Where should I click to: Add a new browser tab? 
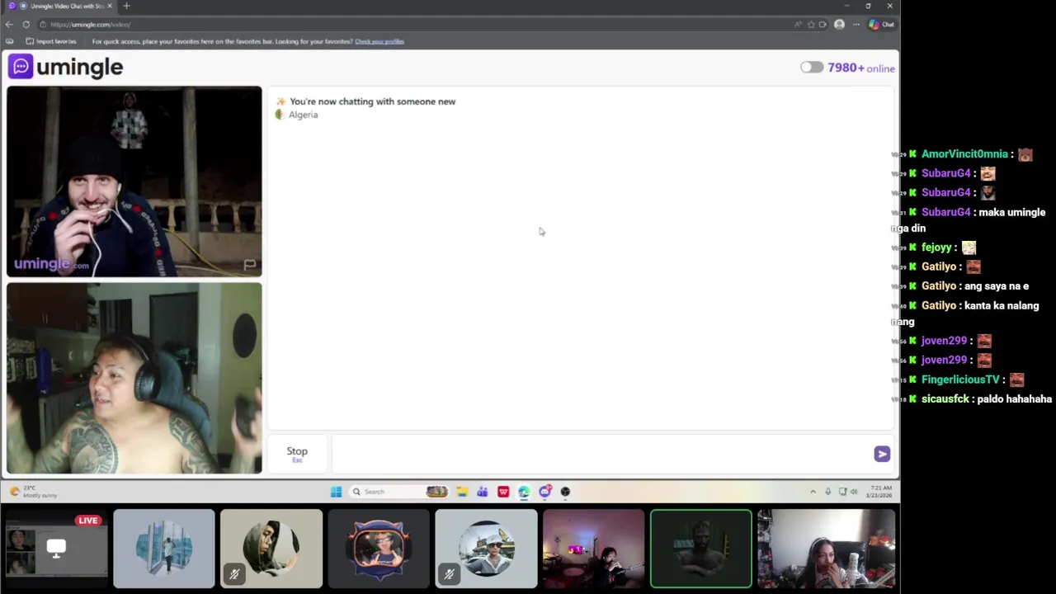click(126, 6)
